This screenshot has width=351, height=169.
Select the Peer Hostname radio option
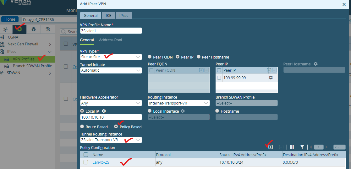tap(198, 57)
